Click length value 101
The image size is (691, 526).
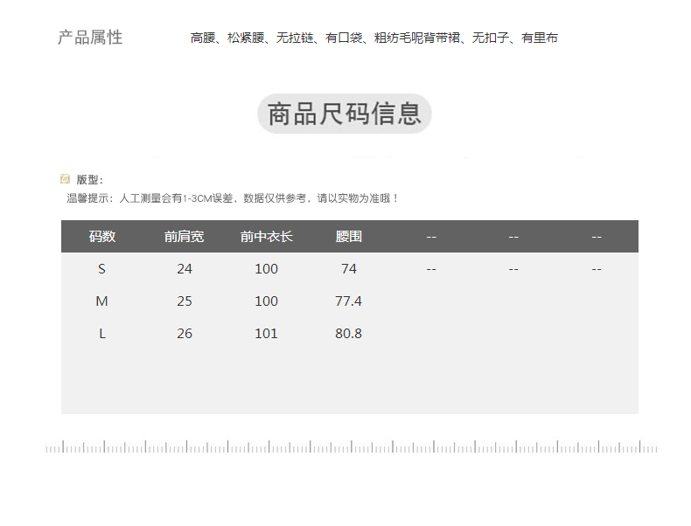coord(266,334)
